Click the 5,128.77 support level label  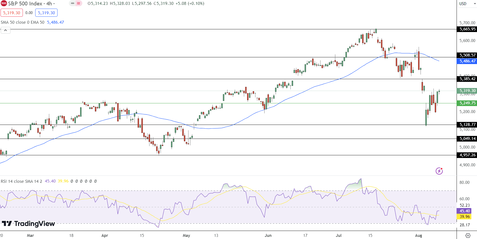point(467,125)
